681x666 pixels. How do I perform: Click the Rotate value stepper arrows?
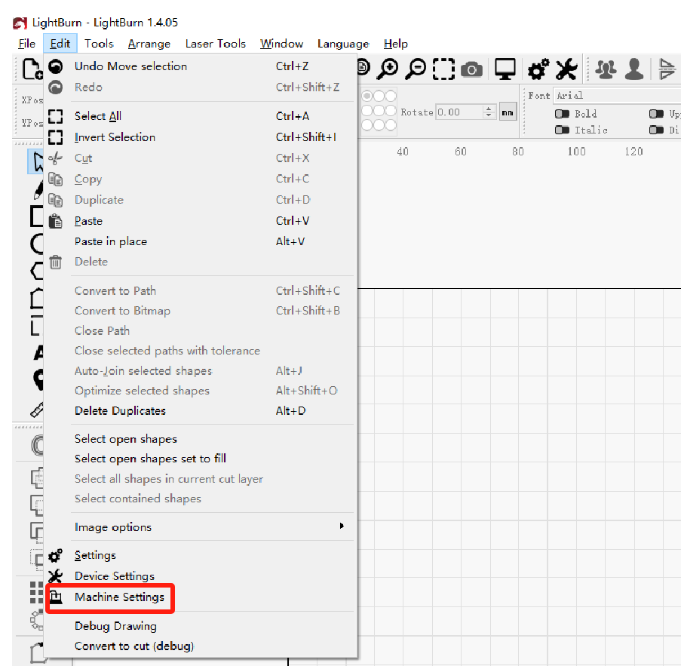point(489,112)
